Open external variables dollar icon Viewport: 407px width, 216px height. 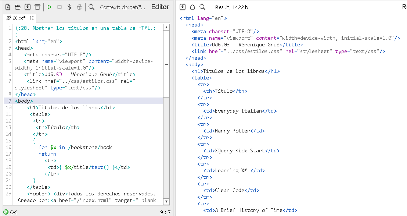pos(69,7)
